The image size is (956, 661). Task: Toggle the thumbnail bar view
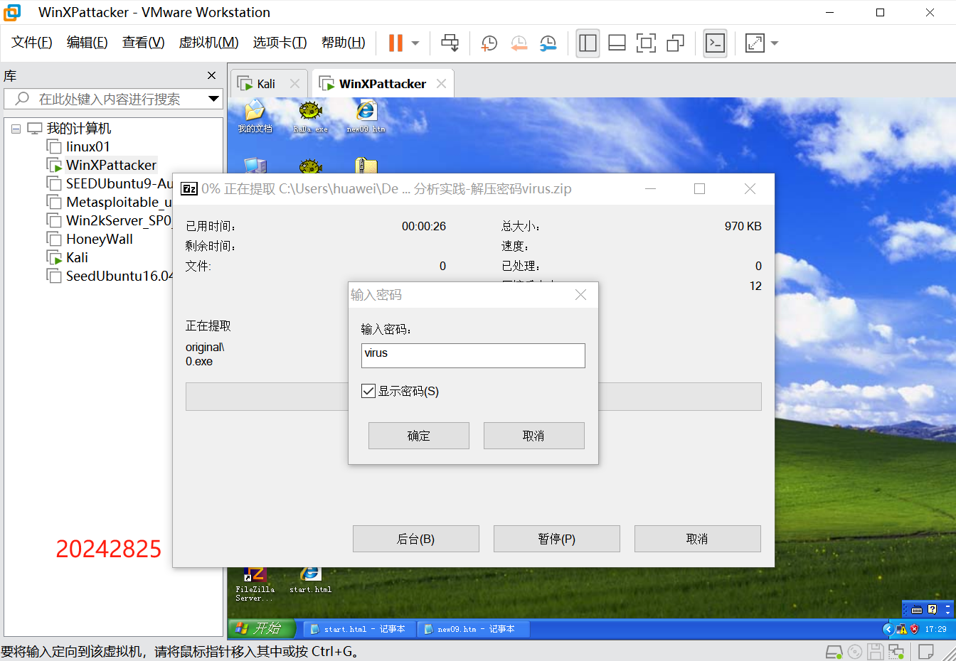point(616,43)
